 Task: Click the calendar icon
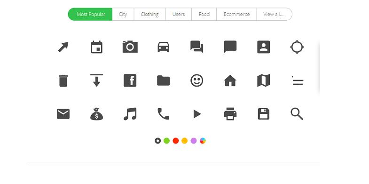pyautogui.click(x=96, y=47)
